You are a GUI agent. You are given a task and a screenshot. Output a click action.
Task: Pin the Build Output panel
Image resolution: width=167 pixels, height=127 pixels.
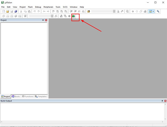(162, 101)
